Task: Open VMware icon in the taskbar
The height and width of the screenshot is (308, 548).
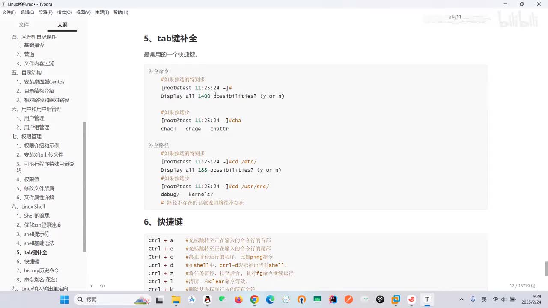Action: 396,299
